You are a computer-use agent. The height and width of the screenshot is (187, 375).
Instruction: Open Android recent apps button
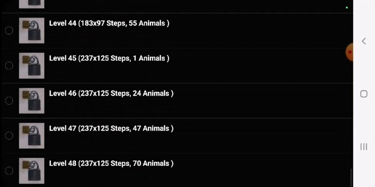[364, 146]
